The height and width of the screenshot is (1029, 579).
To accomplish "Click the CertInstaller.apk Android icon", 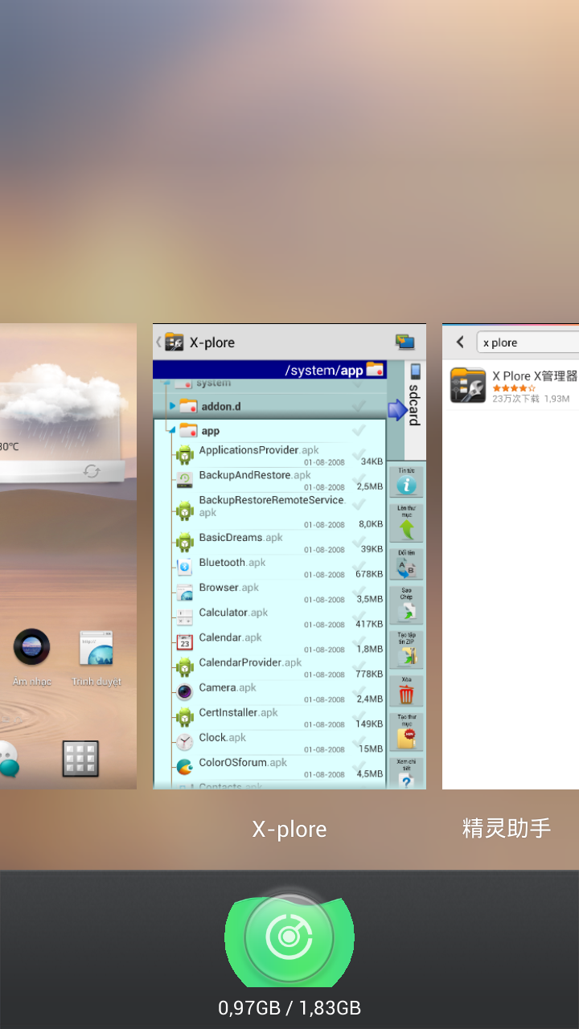I will point(185,717).
